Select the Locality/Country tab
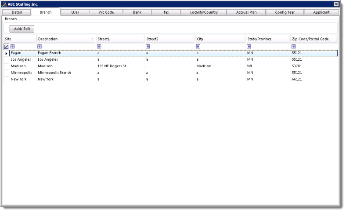 point(204,12)
